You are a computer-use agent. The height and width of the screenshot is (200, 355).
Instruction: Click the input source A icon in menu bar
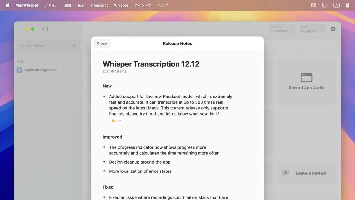click(336, 5)
